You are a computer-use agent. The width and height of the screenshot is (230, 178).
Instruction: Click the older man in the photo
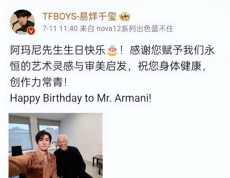tap(69, 156)
